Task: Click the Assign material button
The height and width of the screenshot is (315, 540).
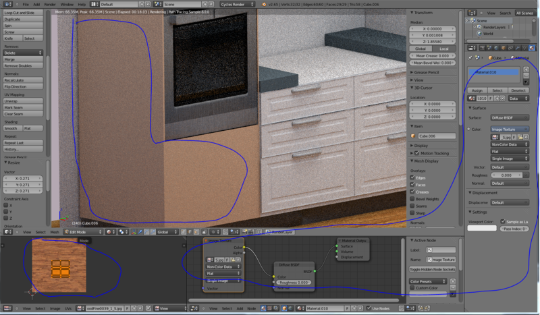Action: coord(477,90)
